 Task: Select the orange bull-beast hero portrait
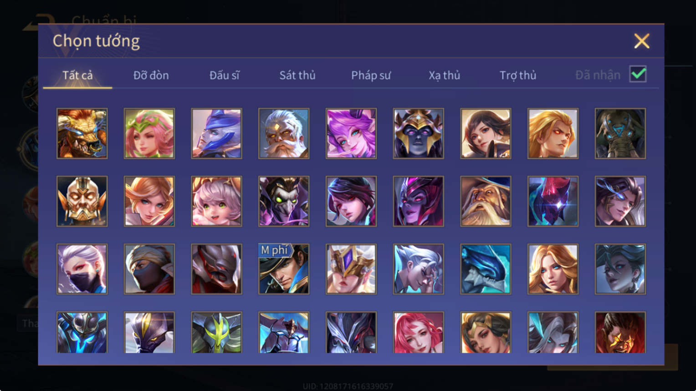pos(82,133)
